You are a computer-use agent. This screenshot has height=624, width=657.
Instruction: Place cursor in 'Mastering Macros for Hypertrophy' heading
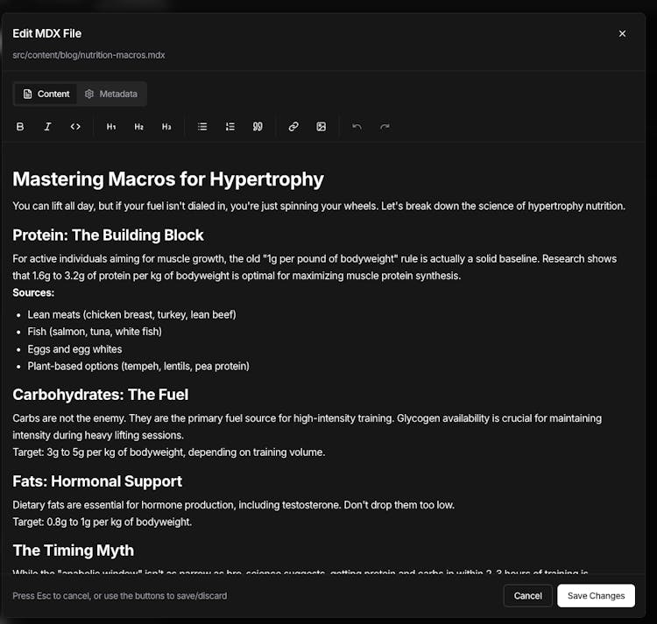click(168, 179)
